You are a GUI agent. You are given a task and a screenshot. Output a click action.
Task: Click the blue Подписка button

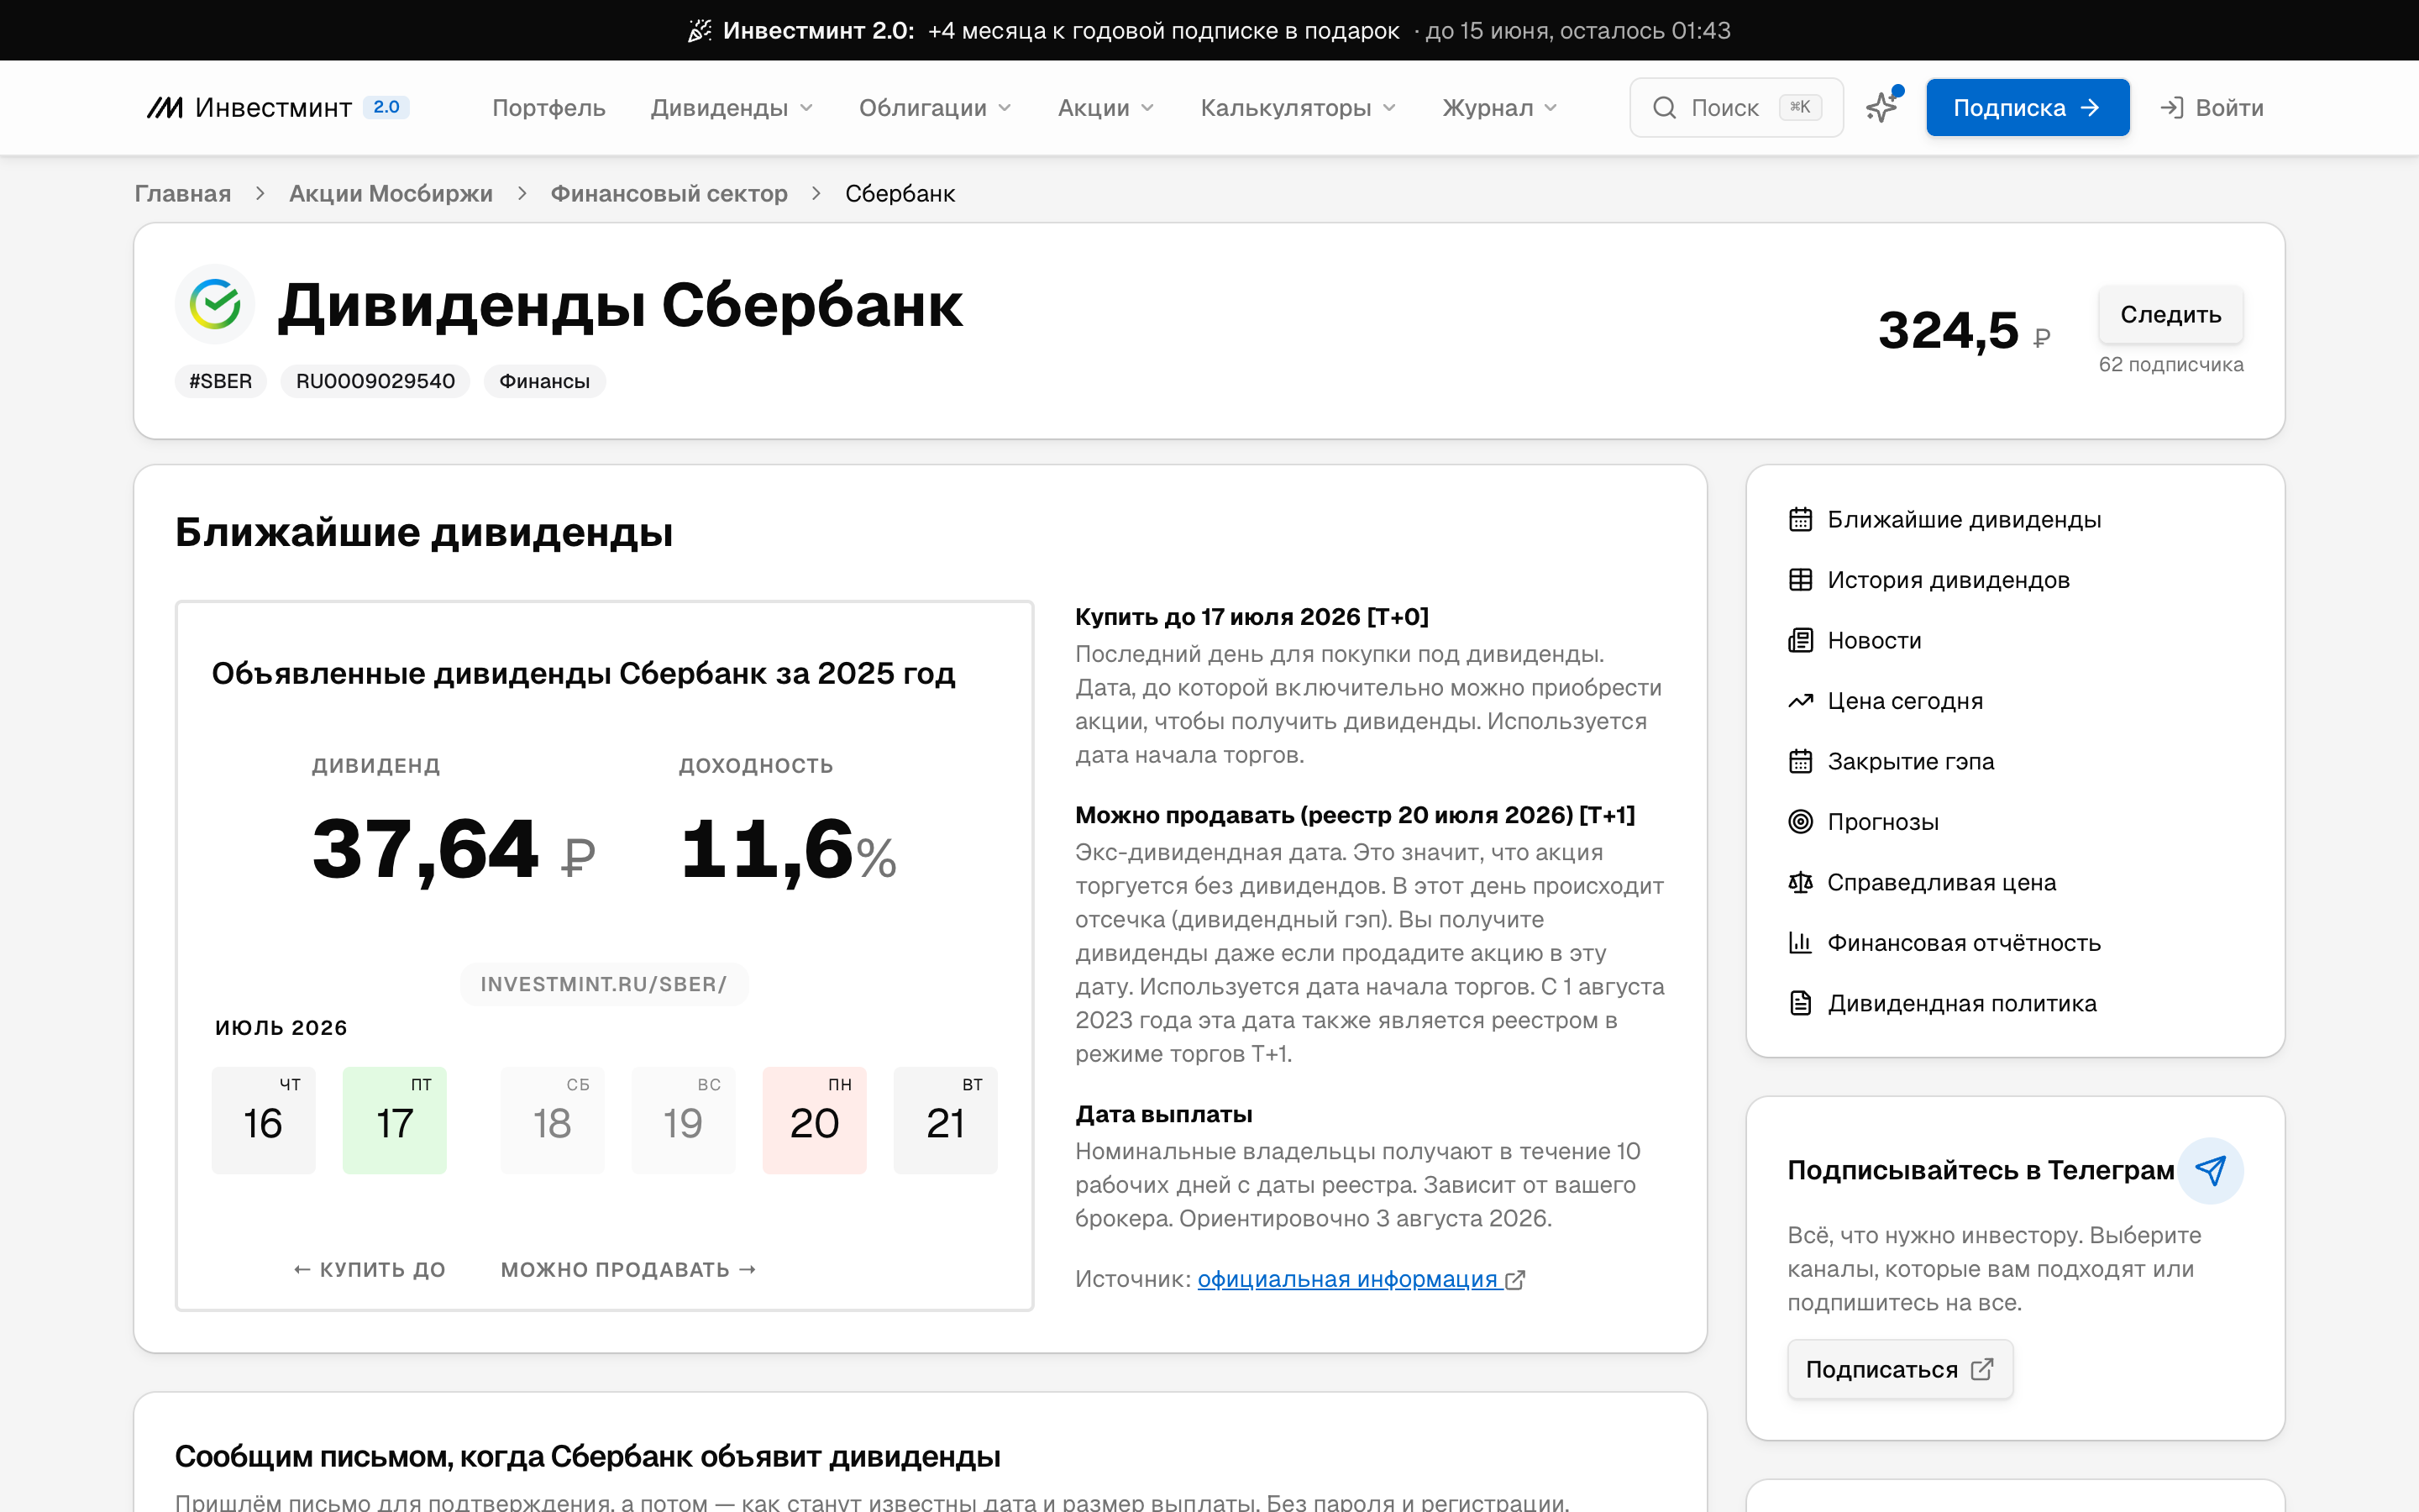tap(2027, 107)
